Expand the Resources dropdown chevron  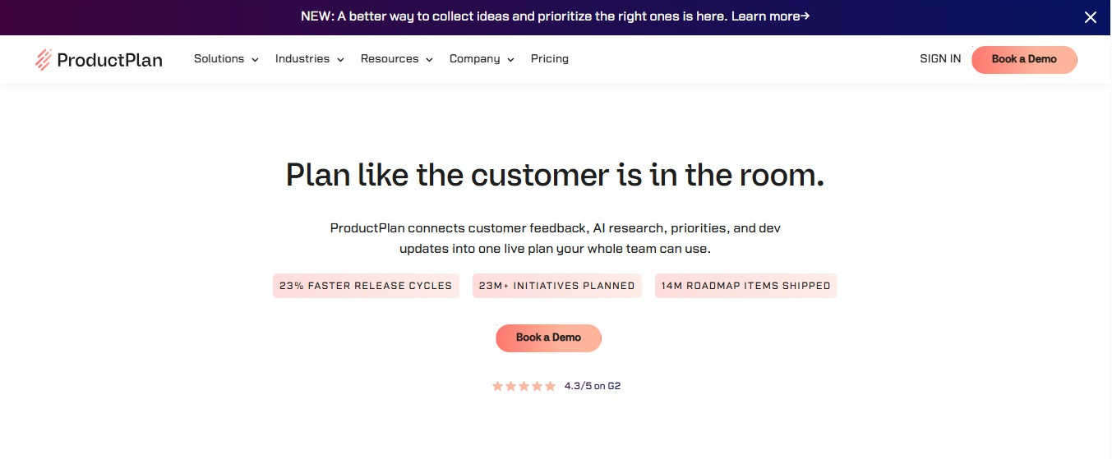click(429, 60)
